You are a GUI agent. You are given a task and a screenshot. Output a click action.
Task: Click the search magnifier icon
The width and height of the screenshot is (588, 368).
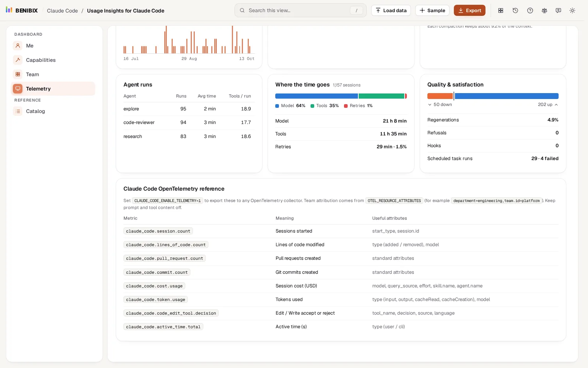point(242,10)
